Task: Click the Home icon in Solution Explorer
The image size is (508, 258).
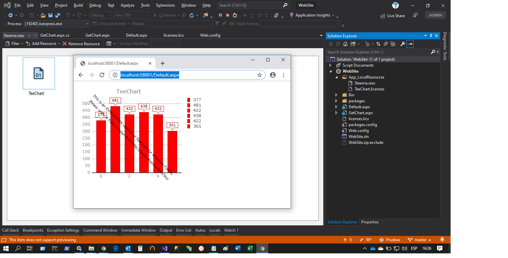Action: [x=345, y=44]
